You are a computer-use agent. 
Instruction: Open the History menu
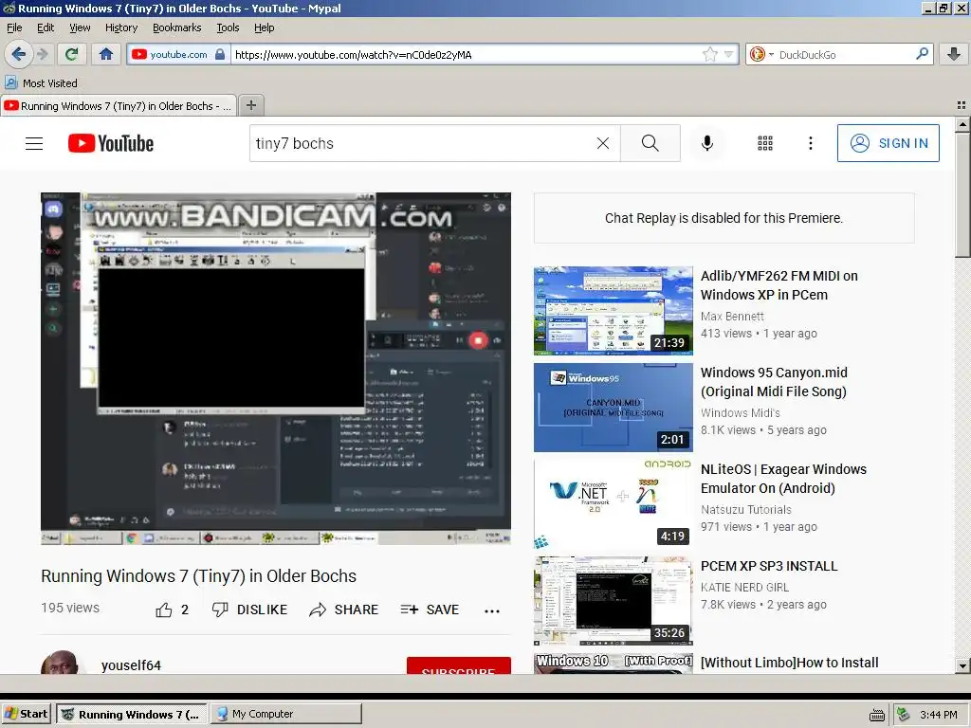121,27
